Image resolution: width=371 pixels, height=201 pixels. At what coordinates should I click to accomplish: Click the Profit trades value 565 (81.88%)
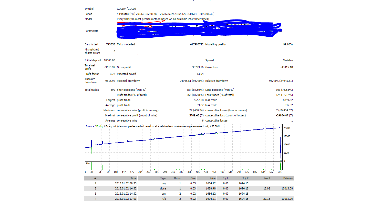click(x=195, y=95)
